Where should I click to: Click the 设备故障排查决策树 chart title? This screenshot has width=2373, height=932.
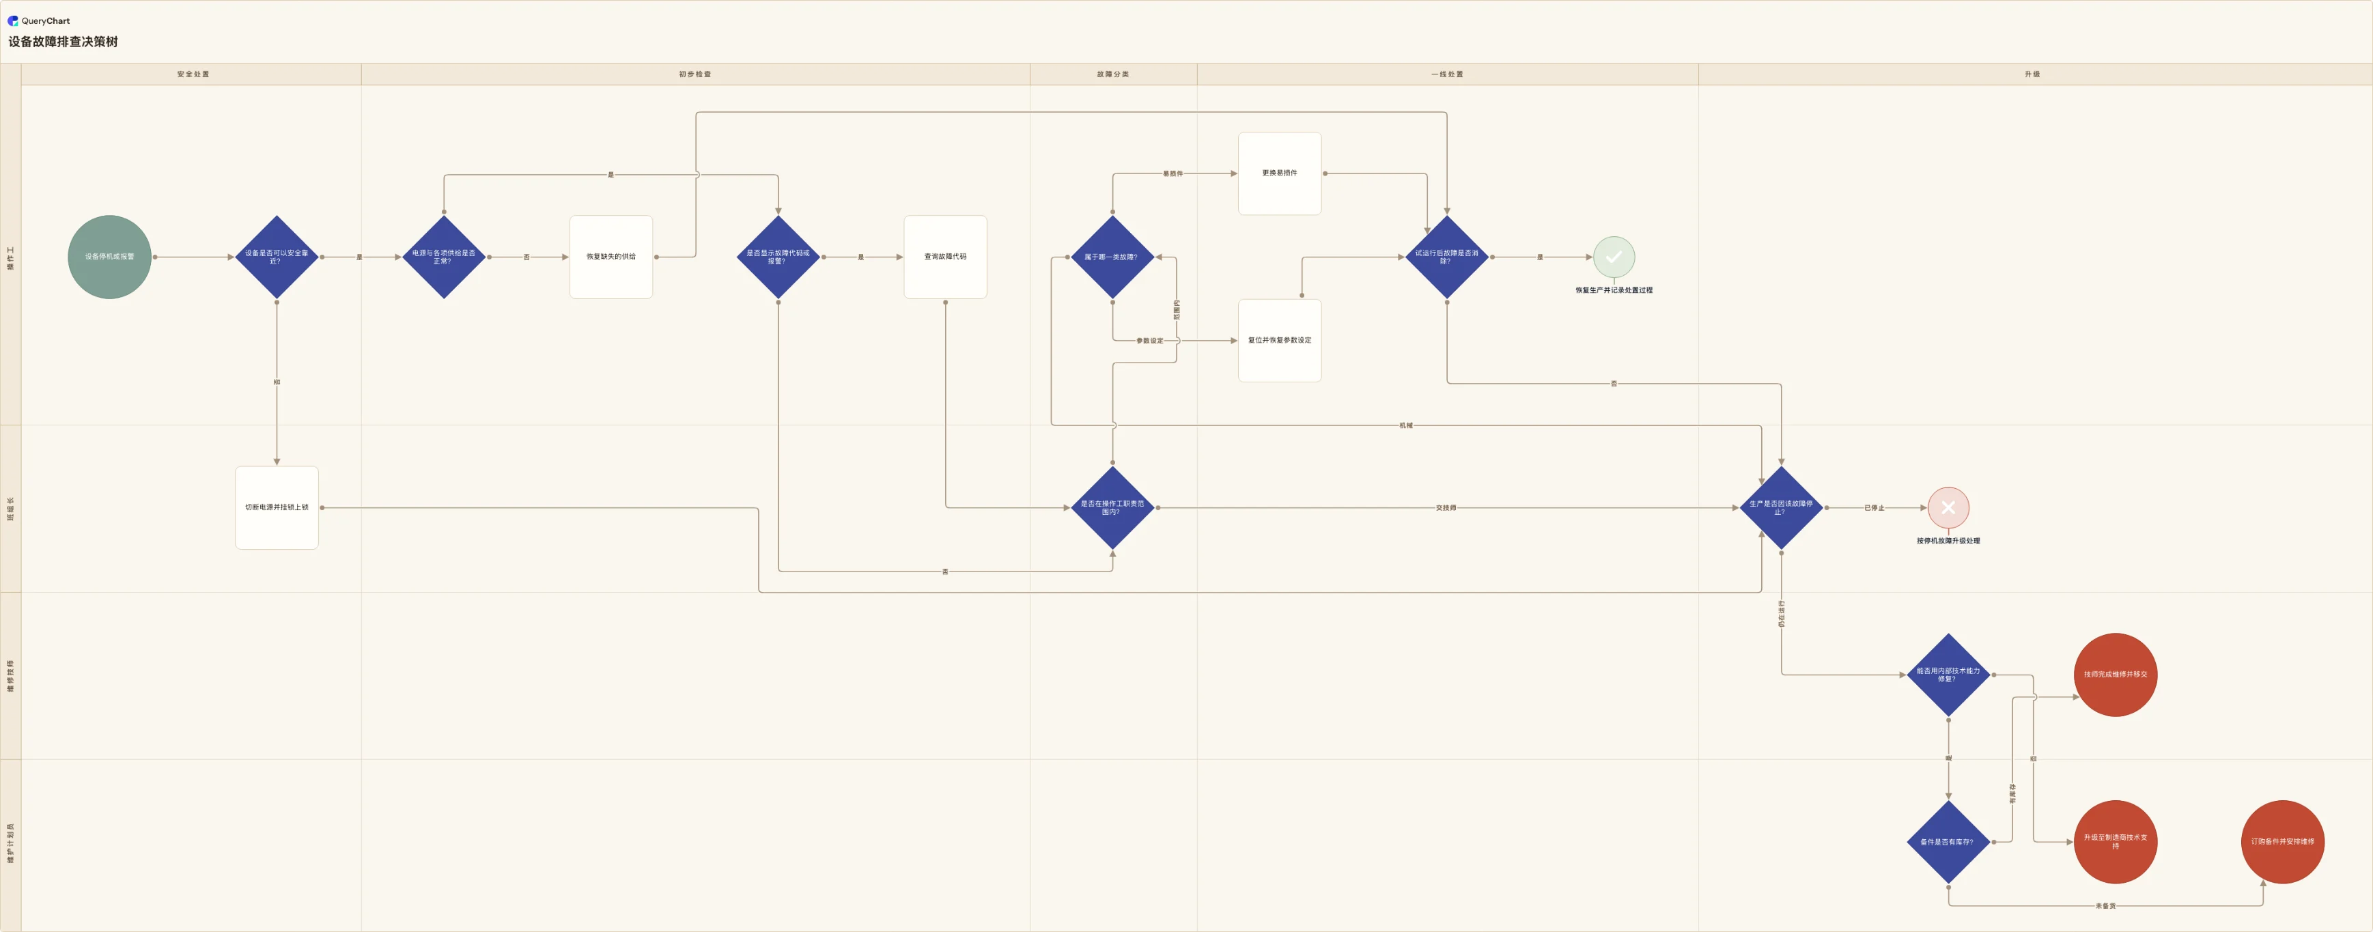64,42
